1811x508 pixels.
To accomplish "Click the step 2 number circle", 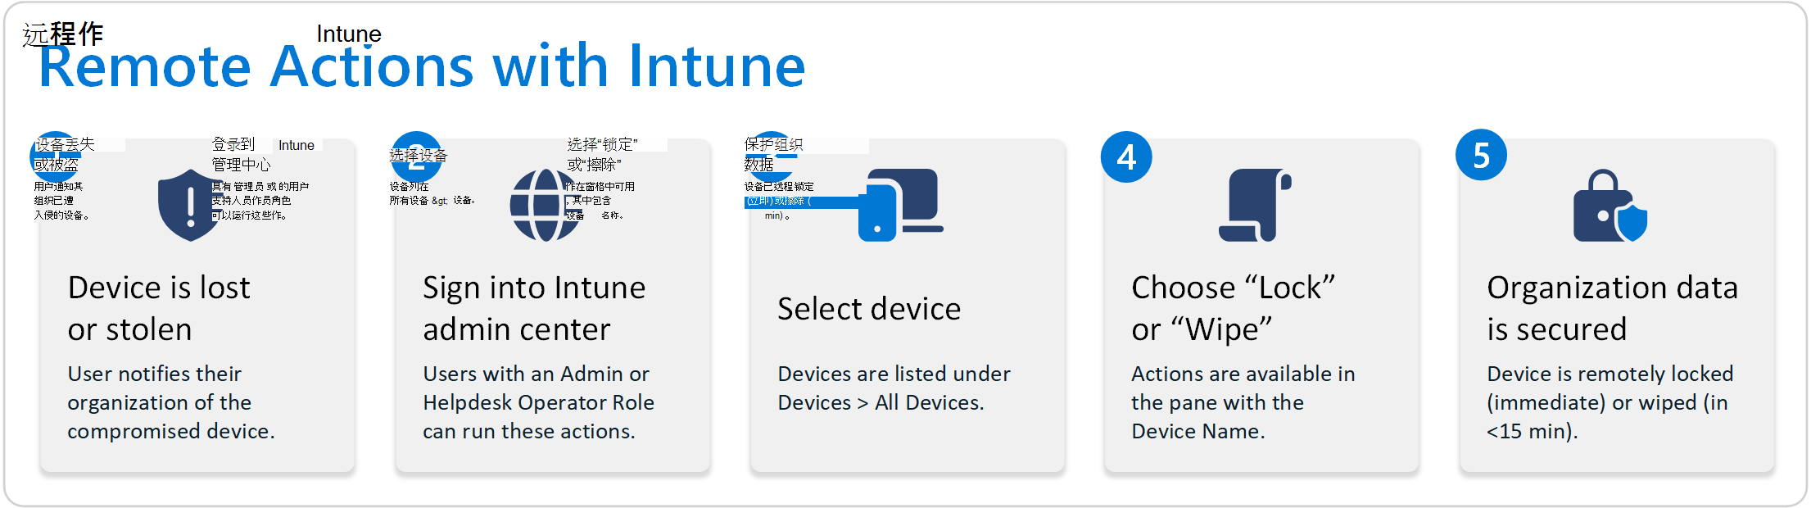I will (x=416, y=156).
